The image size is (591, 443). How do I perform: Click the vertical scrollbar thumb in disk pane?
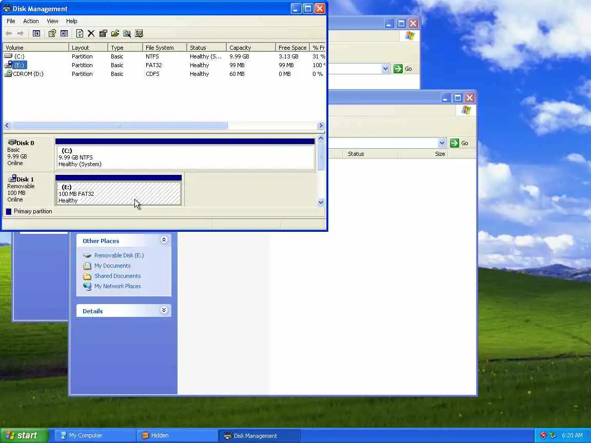pyautogui.click(x=321, y=156)
